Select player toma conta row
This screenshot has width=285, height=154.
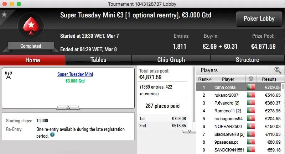pos(228,87)
